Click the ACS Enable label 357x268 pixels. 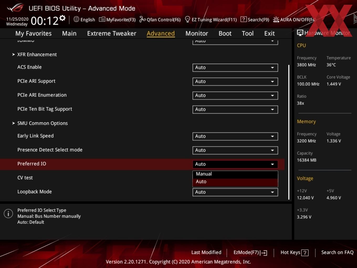point(29,67)
